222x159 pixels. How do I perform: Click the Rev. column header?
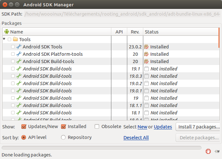135,32
